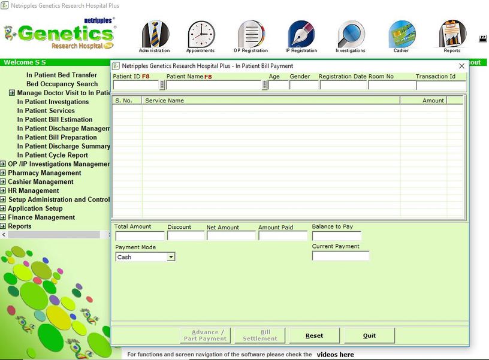489x360 pixels.
Task: Open Bed Occupancy Search
Action: click(x=62, y=84)
